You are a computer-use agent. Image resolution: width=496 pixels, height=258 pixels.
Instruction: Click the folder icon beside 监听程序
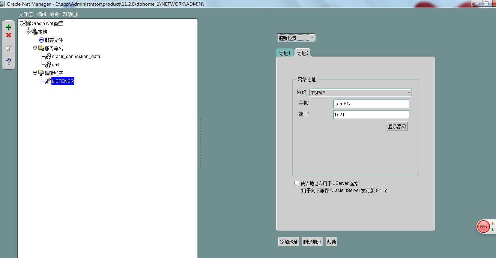(x=41, y=73)
